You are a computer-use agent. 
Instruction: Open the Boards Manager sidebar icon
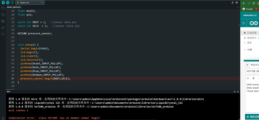(3, 15)
